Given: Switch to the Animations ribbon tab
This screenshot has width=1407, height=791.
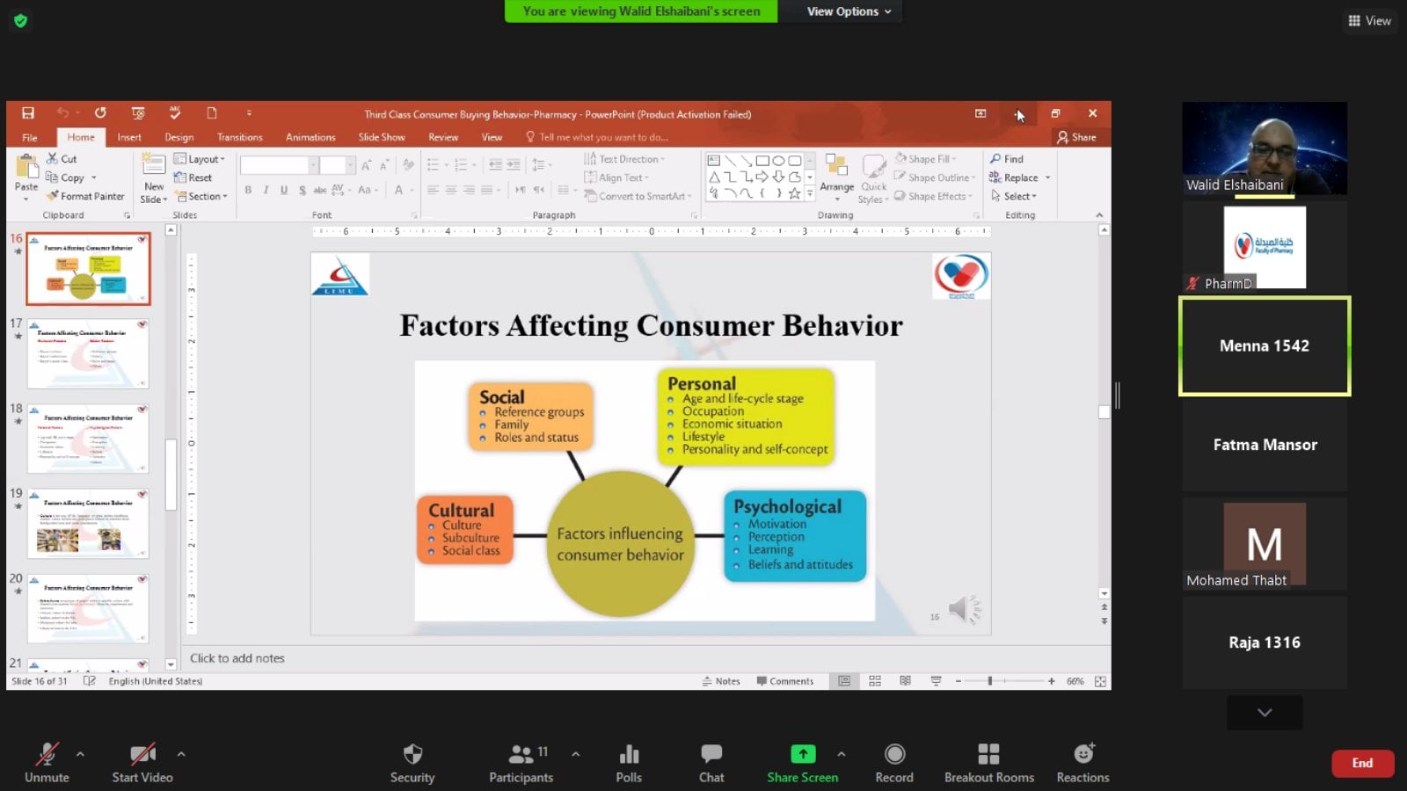Looking at the screenshot, I should pyautogui.click(x=310, y=137).
